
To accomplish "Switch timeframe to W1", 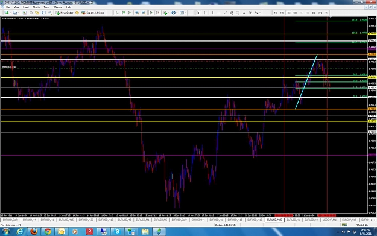I will [320, 13].
